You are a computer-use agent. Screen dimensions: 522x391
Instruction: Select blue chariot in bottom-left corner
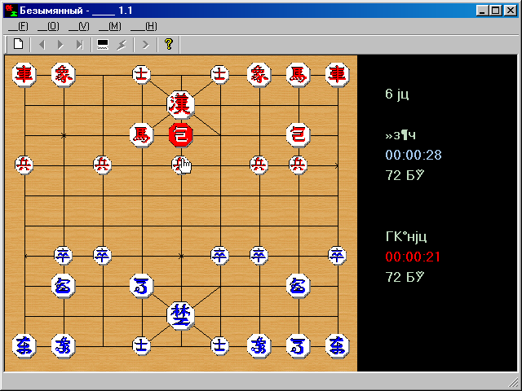[x=24, y=346]
